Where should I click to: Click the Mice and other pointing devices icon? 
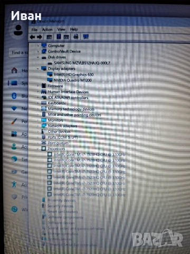click(x=44, y=114)
